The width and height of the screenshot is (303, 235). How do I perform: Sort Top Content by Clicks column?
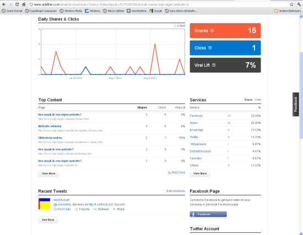(x=162, y=107)
